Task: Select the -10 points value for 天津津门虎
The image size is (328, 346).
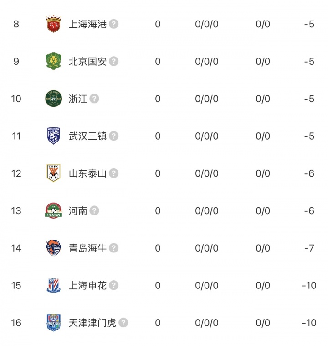Action: pos(309,323)
